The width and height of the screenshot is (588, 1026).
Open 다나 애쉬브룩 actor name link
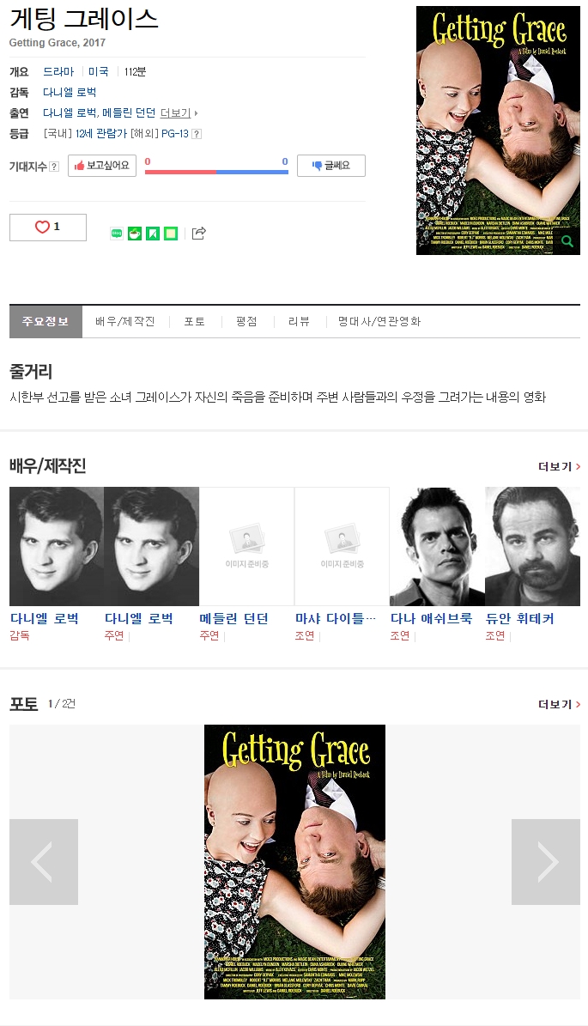pos(431,618)
